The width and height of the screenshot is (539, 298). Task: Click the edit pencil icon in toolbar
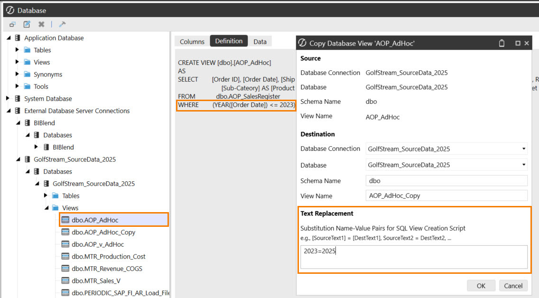[27, 24]
